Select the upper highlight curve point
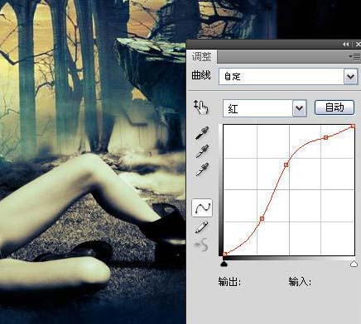This screenshot has height=324, width=361. [325, 137]
